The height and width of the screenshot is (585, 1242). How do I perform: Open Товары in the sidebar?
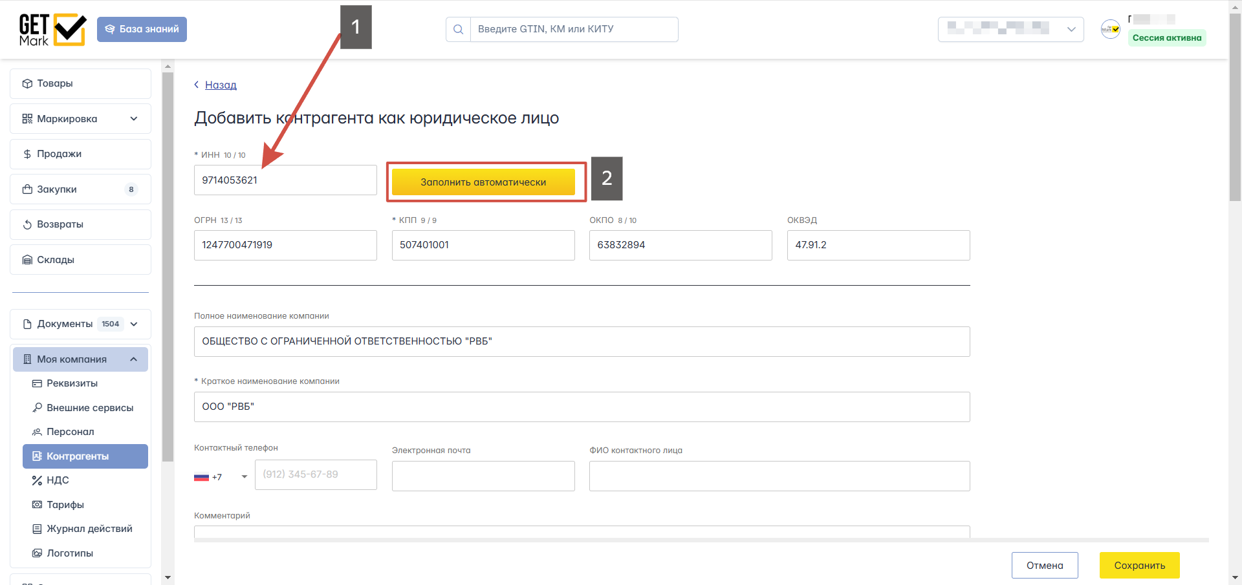[80, 83]
